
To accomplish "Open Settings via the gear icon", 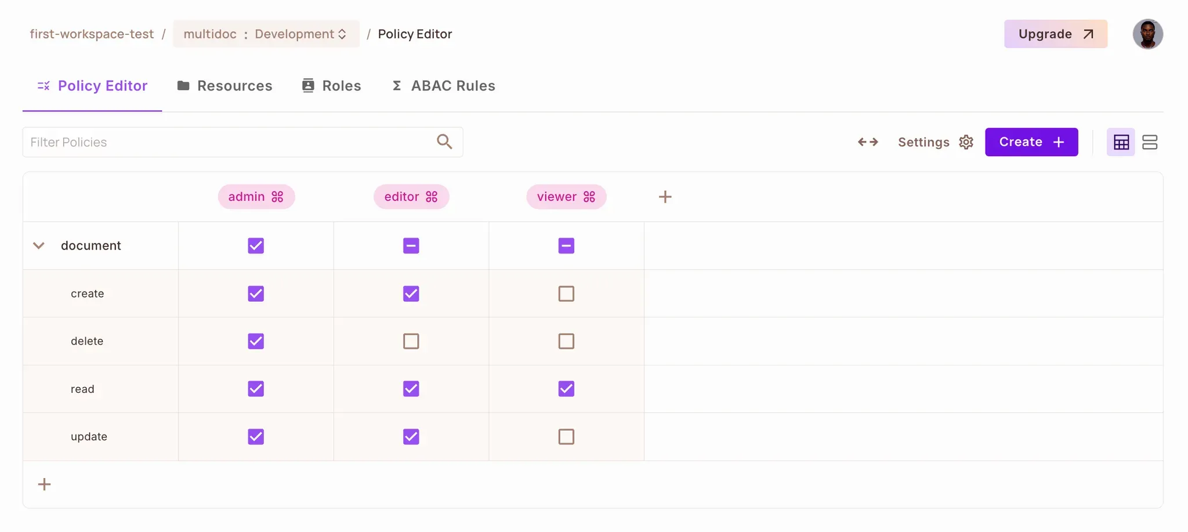I will coord(966,142).
